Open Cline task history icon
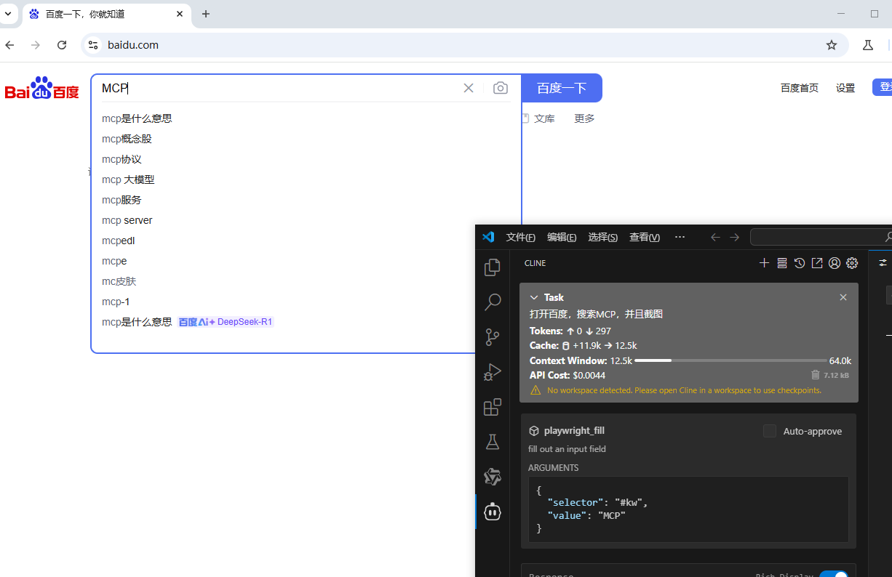Screen dimensions: 892x577 pyautogui.click(x=800, y=263)
